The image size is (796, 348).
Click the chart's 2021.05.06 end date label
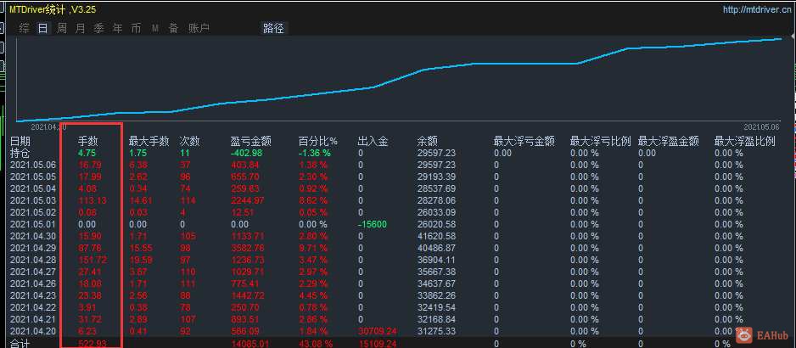point(761,126)
